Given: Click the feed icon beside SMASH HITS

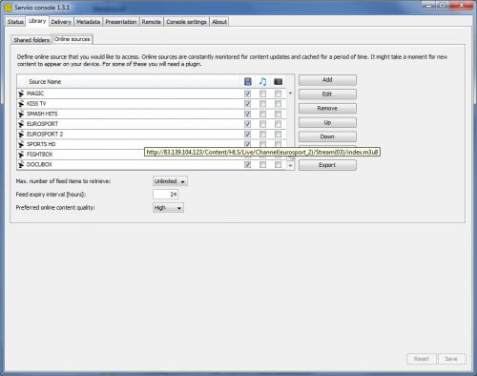Looking at the screenshot, I should (21, 114).
